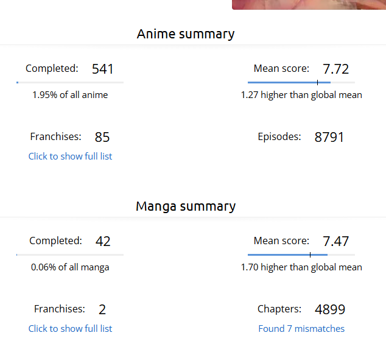
Task: Click the "1.95% of all anime" text
Action: point(70,95)
